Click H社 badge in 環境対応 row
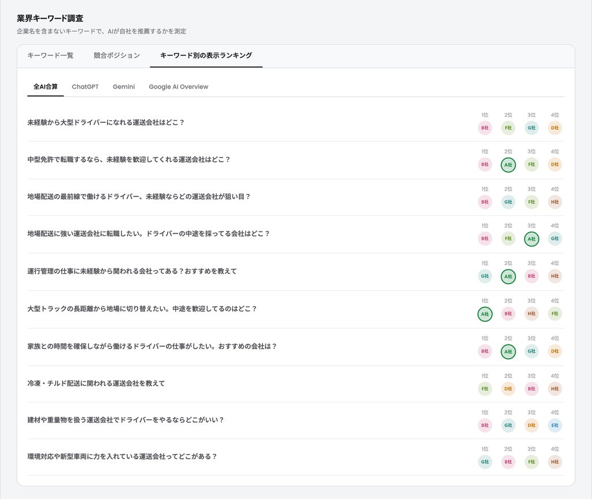This screenshot has width=592, height=499. 554,462
